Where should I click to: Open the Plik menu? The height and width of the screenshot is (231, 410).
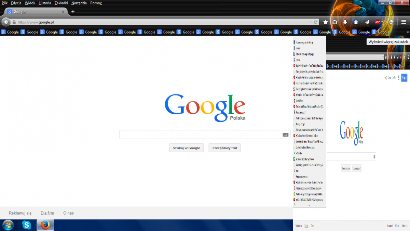pos(5,3)
